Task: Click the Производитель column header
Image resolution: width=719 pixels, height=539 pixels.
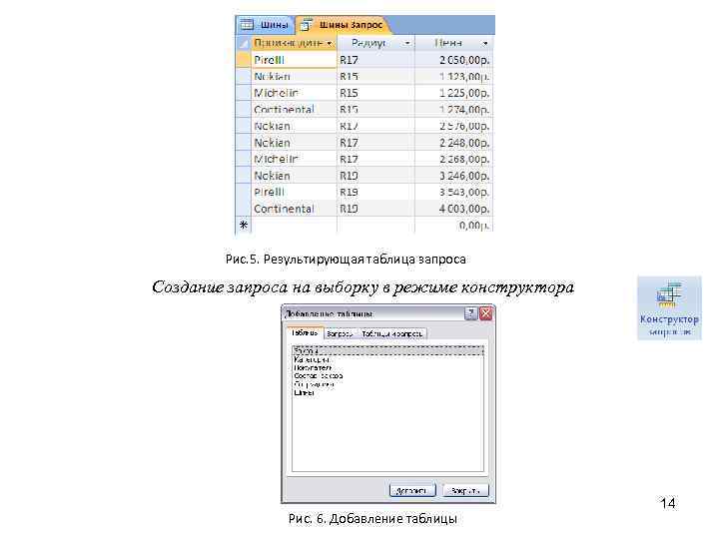Action: 294,43
